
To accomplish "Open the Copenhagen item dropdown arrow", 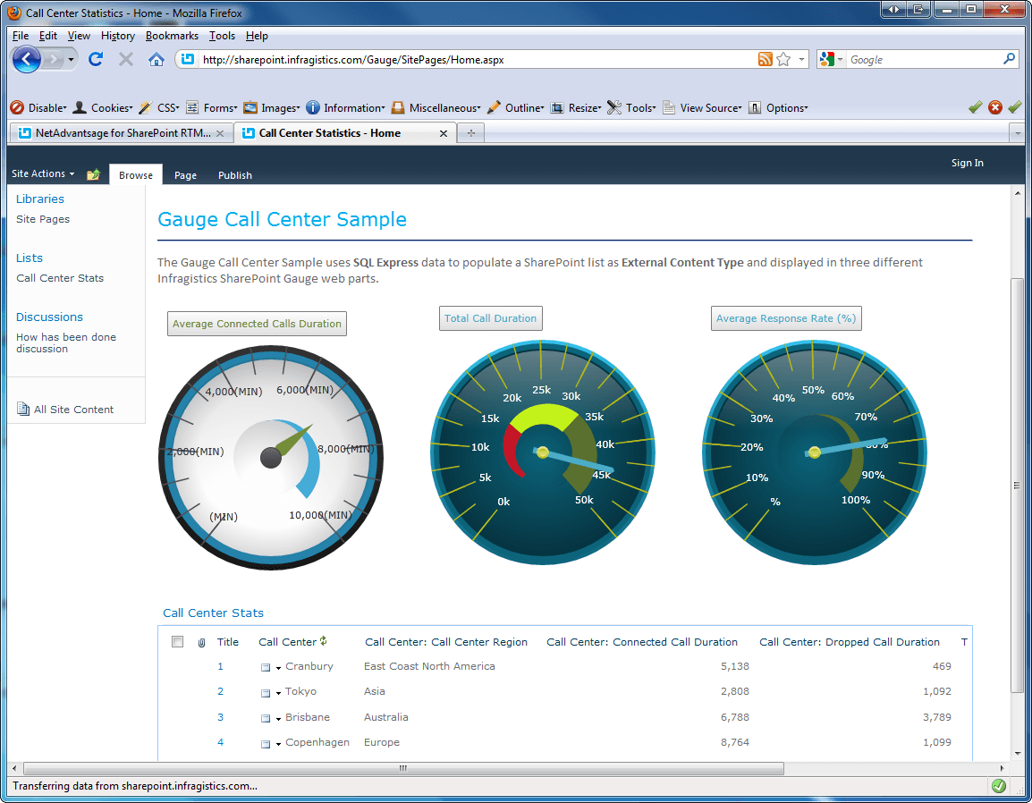I will coord(278,744).
